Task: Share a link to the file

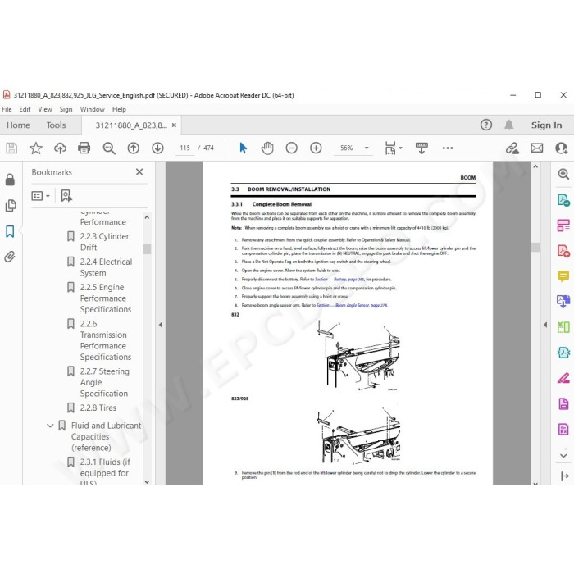Action: click(512, 148)
